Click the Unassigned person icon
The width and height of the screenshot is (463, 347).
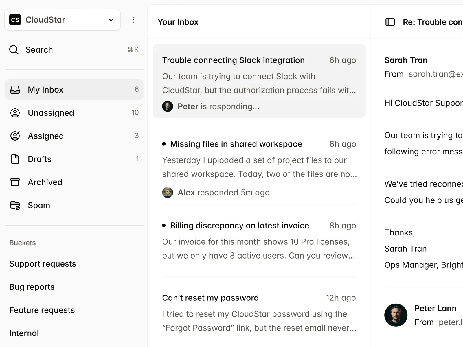click(15, 113)
